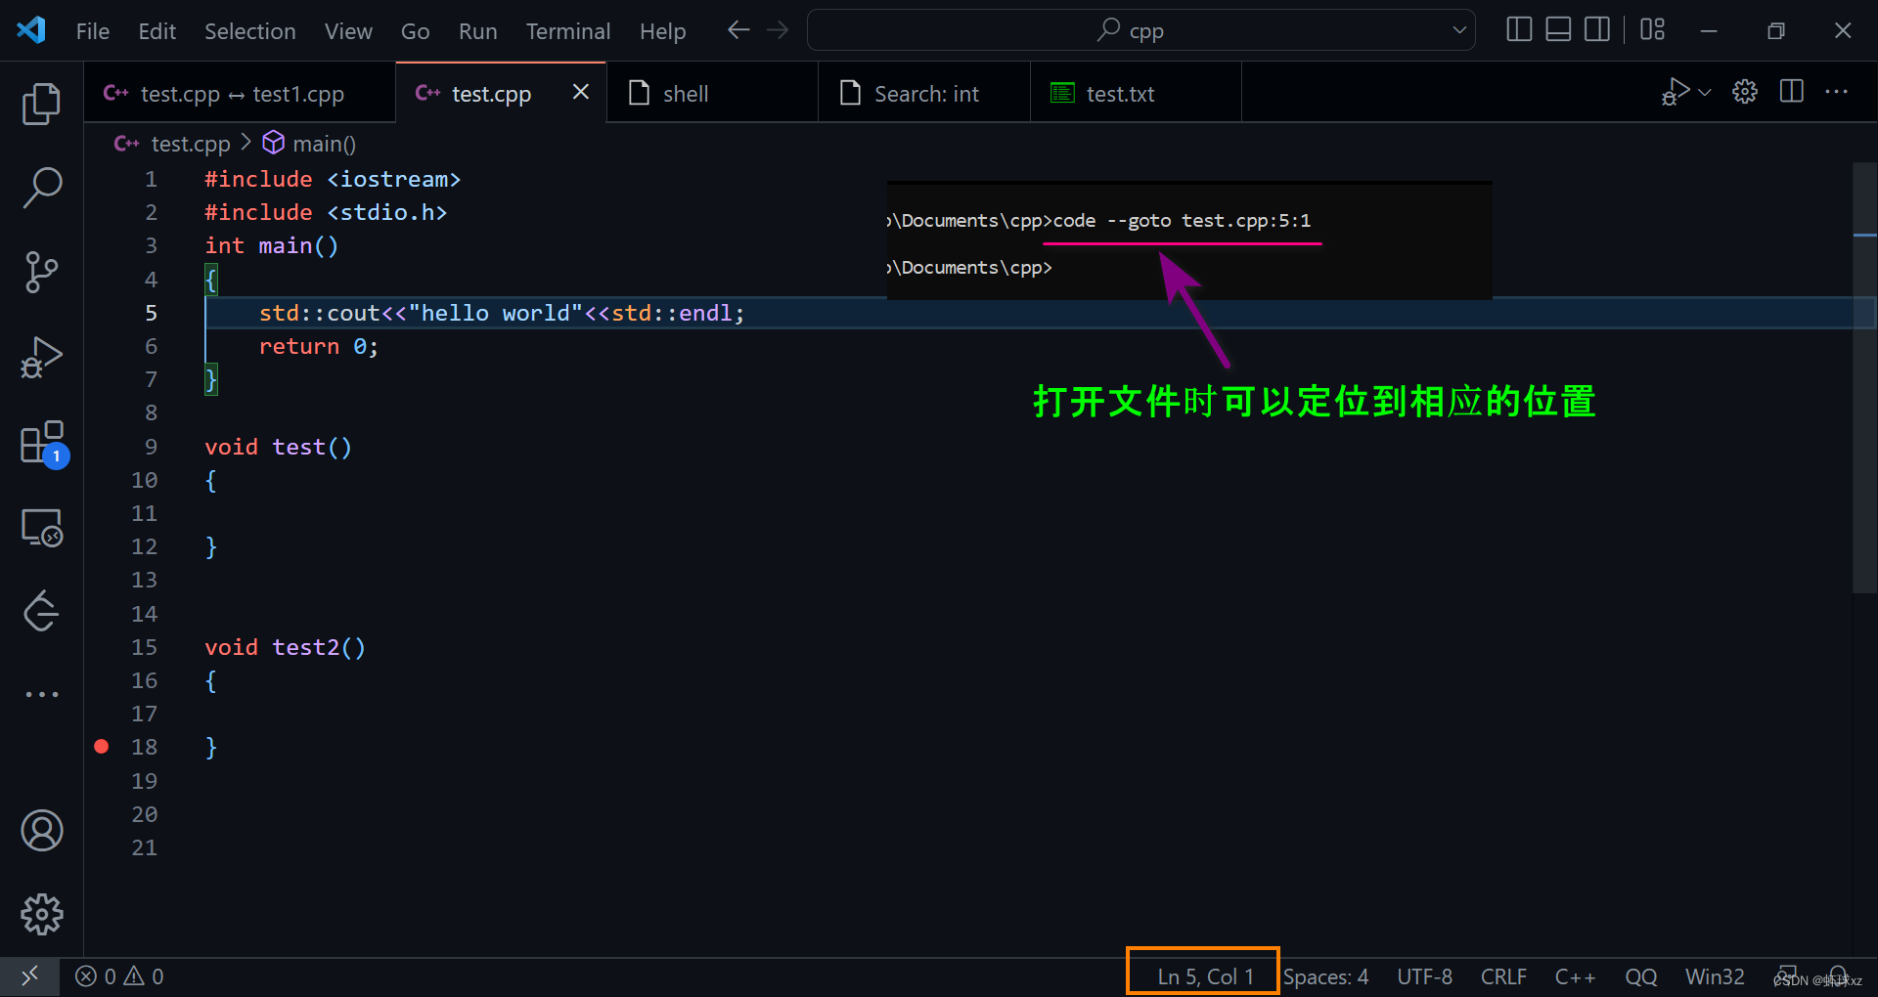Change end of line sequence CRLF

pos(1503,976)
